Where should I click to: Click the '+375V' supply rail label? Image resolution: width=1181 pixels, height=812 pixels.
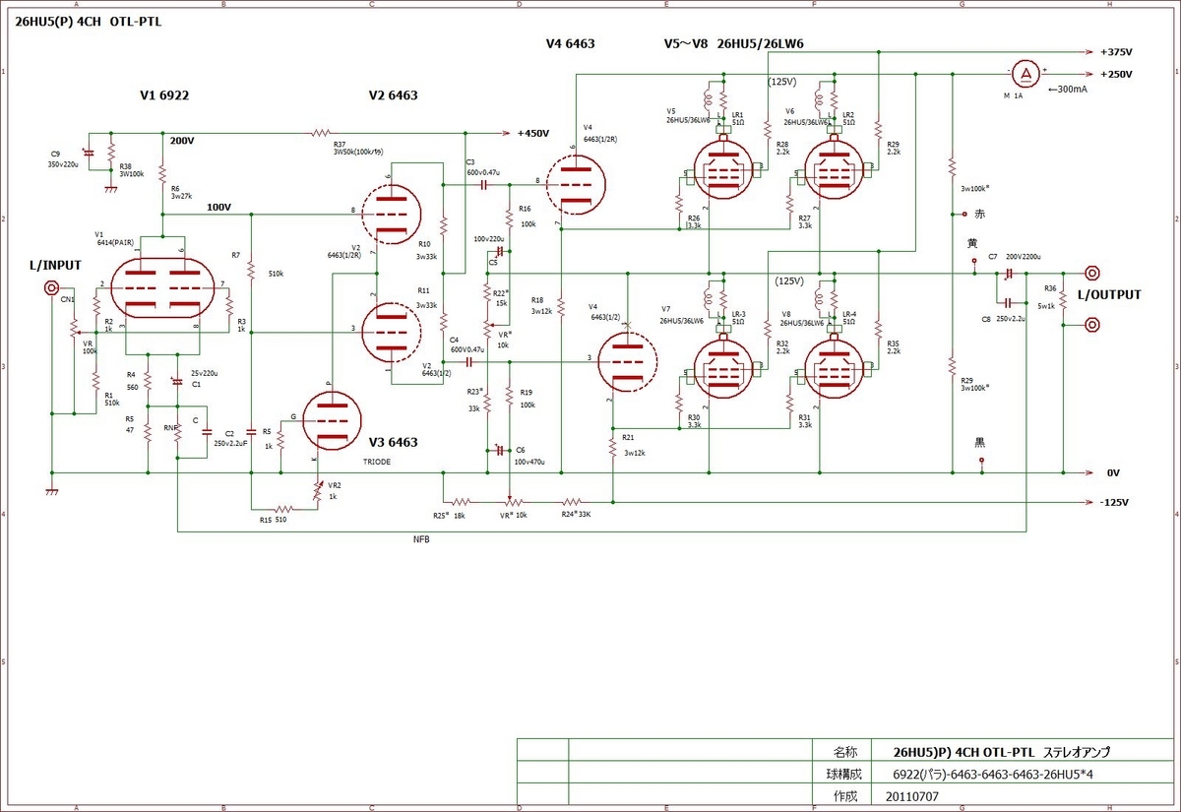coord(1116,52)
